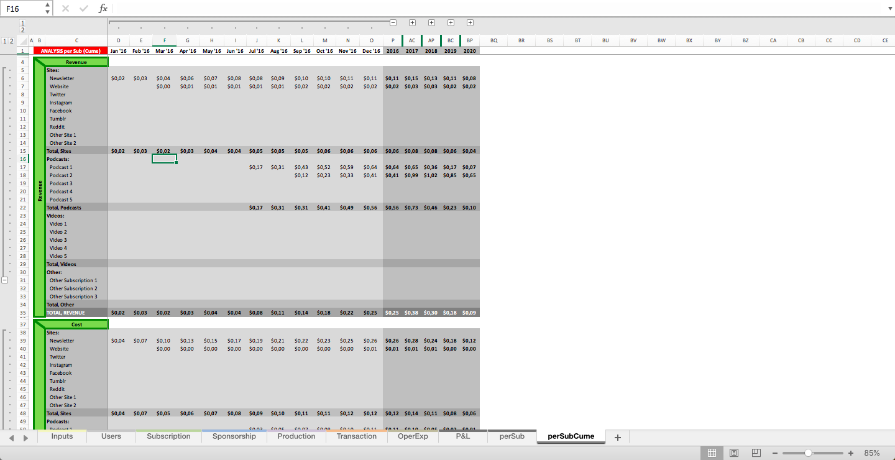Screen dimensions: 895x460
Task: Click the zoom in plus button
Action: coord(851,453)
